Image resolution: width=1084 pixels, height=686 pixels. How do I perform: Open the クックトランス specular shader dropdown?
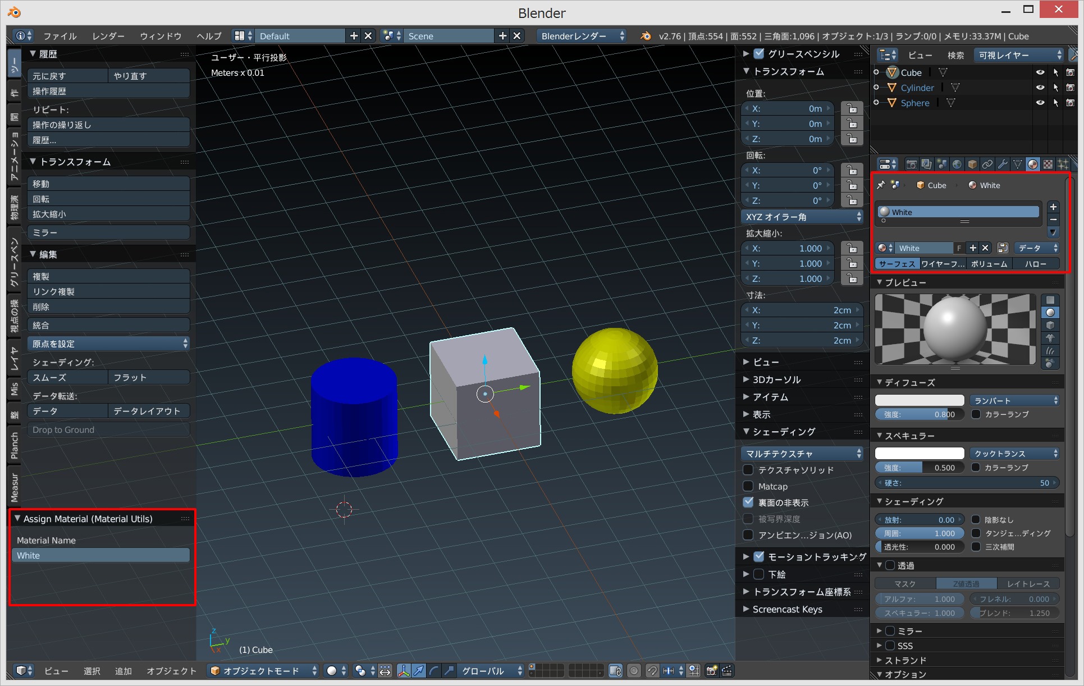coord(1014,454)
